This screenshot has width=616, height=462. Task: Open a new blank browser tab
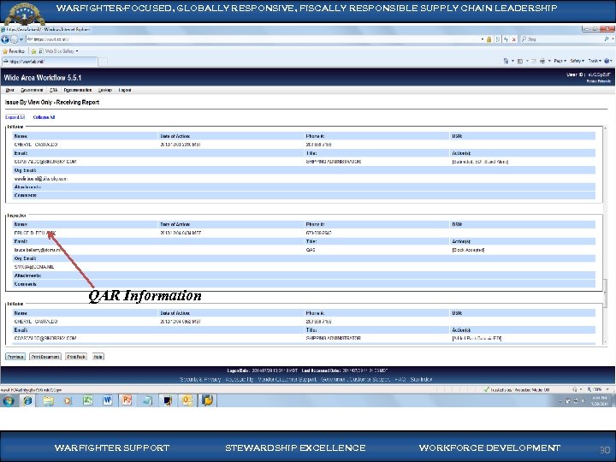point(103,62)
